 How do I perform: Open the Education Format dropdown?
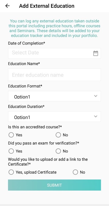coord(54,96)
